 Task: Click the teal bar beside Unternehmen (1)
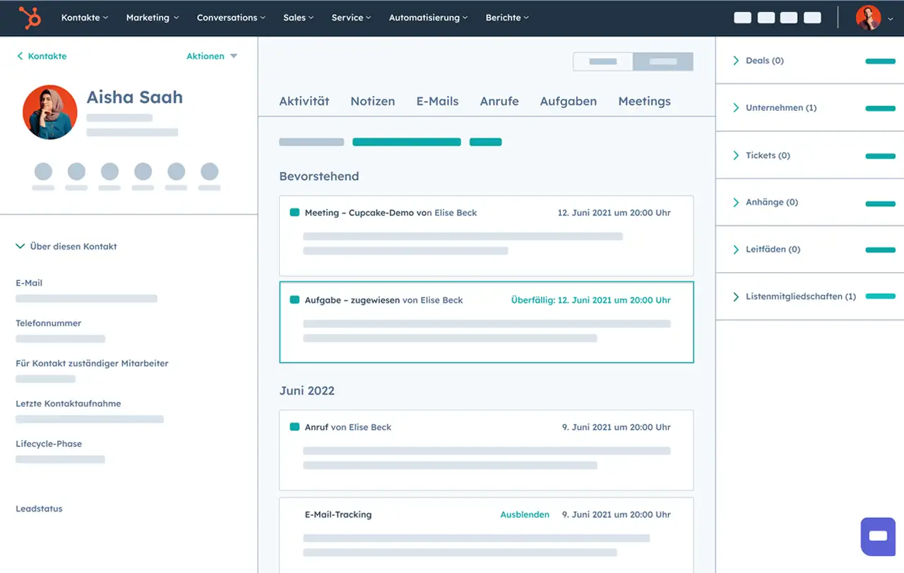point(880,109)
